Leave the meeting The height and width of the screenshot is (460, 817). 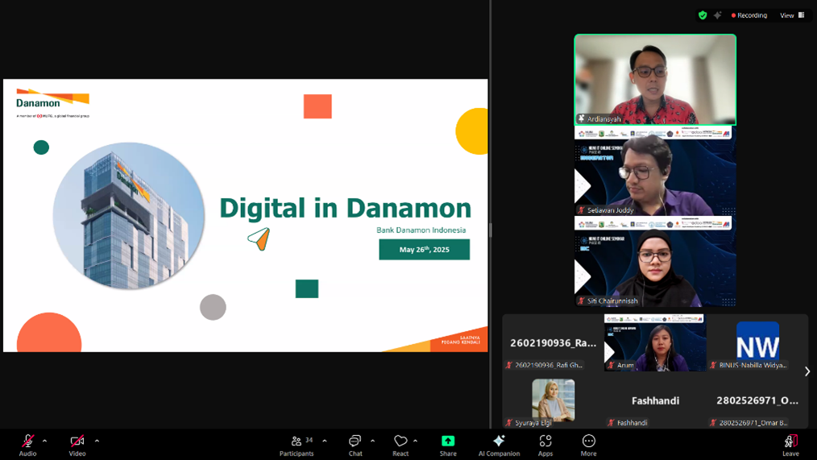790,445
